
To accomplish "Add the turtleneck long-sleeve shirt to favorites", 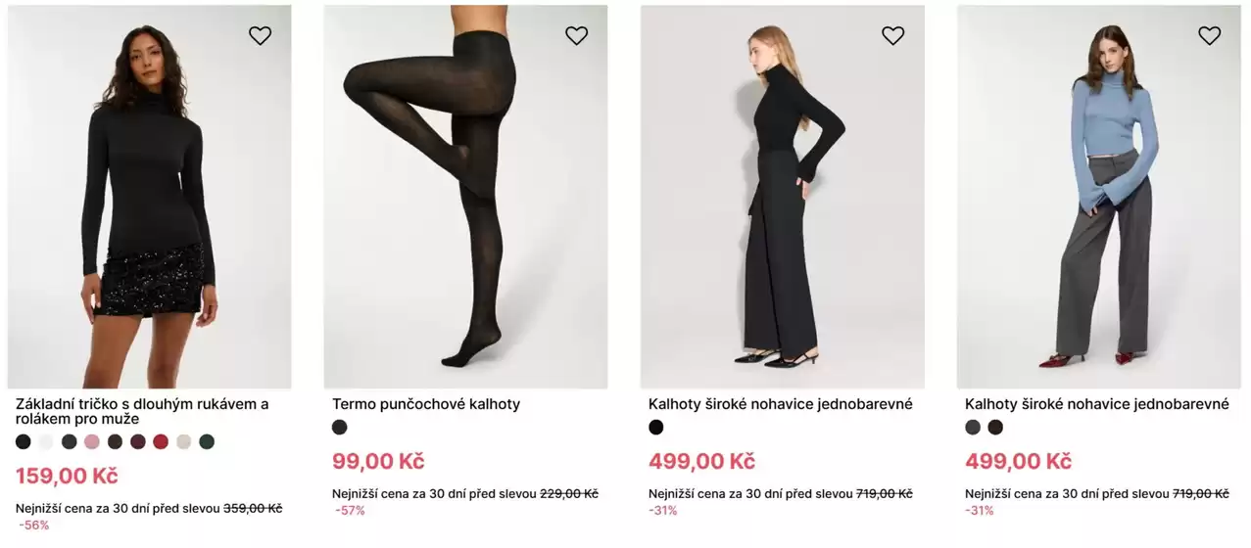I will [x=260, y=36].
